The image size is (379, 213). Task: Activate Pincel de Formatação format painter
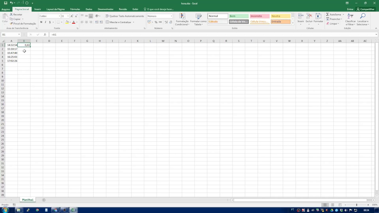[x=23, y=23]
